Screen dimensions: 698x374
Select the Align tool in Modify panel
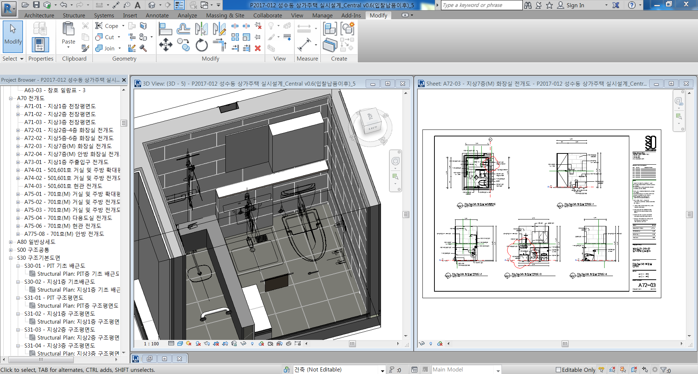[x=165, y=29]
